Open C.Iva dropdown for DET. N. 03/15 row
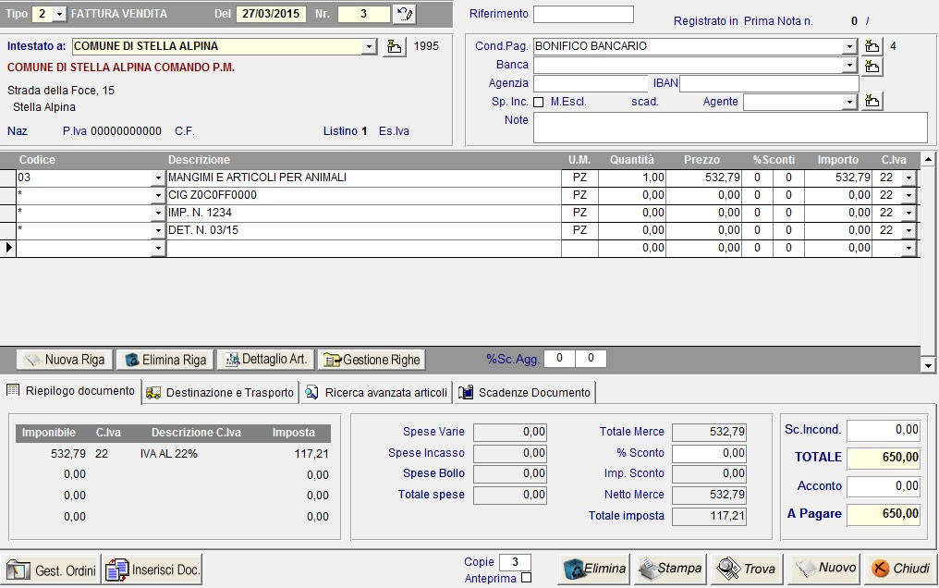 (x=909, y=230)
